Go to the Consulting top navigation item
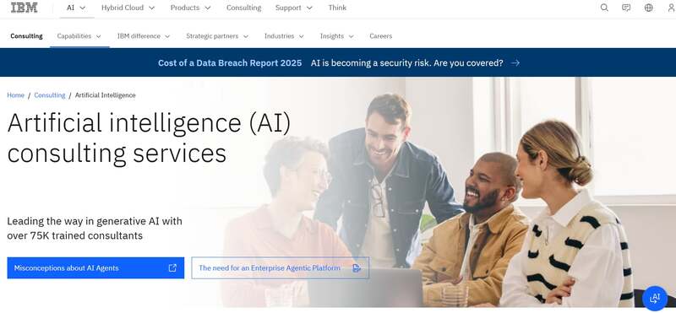 (243, 8)
